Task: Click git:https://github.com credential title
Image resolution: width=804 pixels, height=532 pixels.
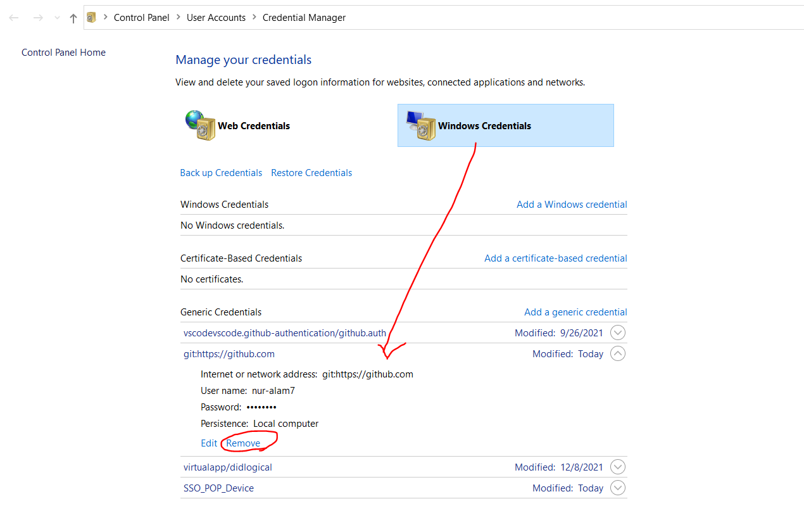Action: [x=229, y=354]
